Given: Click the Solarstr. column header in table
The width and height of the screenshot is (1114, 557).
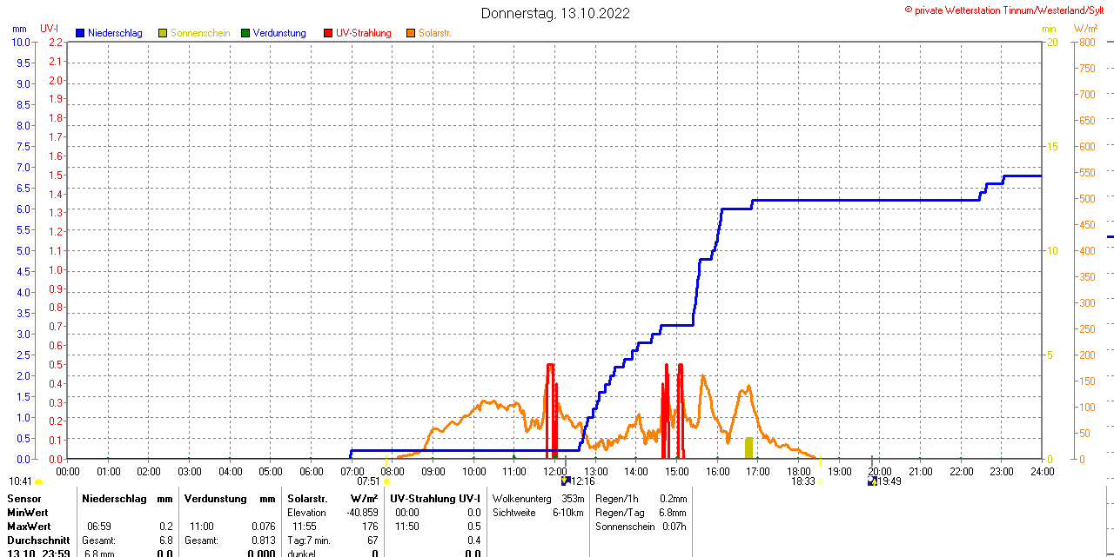Looking at the screenshot, I should pyautogui.click(x=307, y=499).
